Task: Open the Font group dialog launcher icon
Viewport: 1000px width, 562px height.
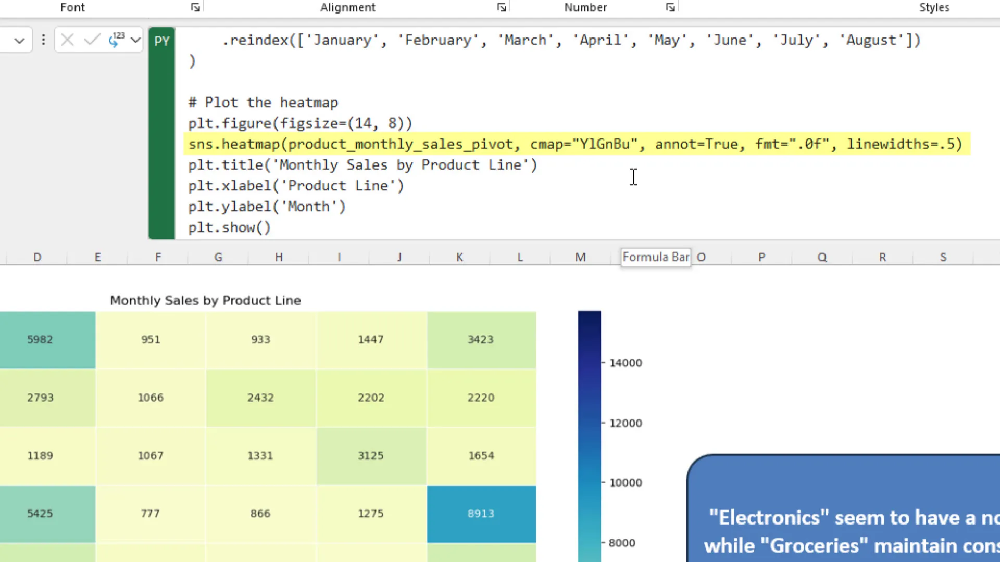Action: click(195, 7)
